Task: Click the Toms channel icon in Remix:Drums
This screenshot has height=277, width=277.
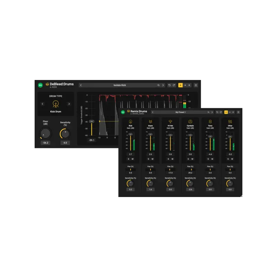Action: tap(210, 122)
